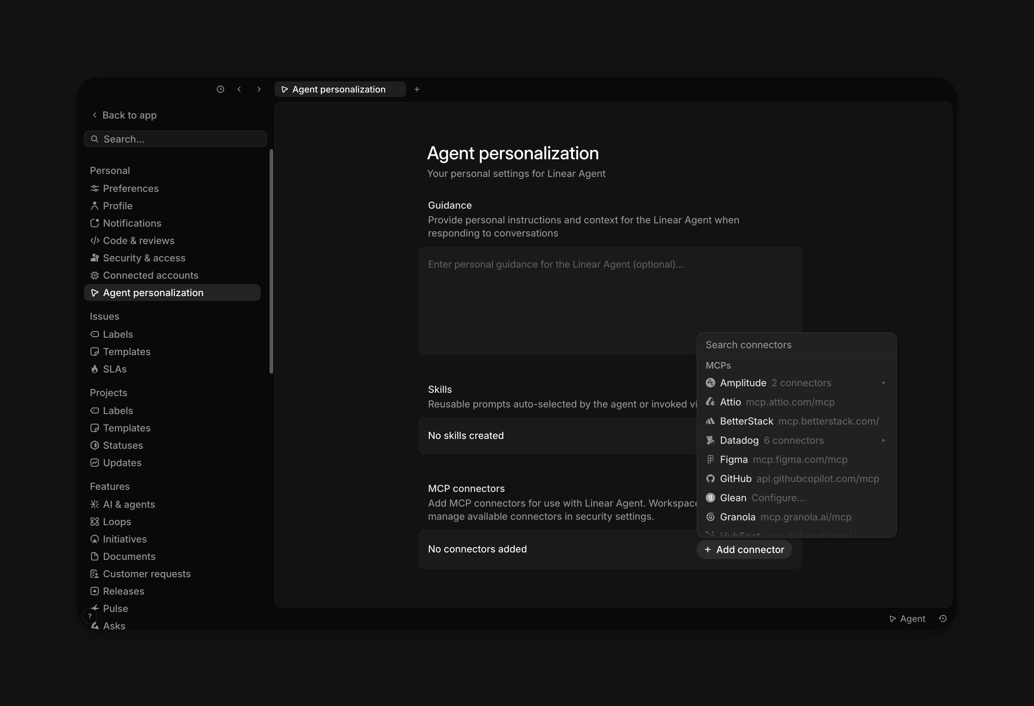This screenshot has height=706, width=1034.
Task: Click the Glean logo icon
Action: (x=711, y=497)
